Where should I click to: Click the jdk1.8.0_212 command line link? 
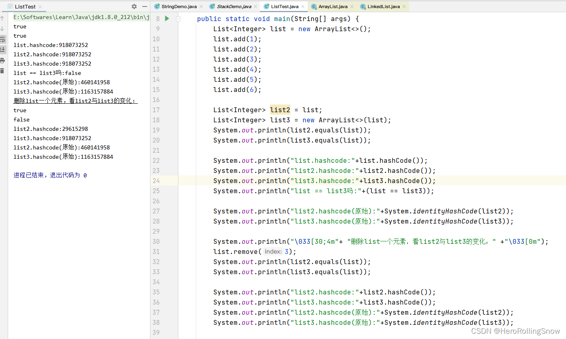[81, 17]
